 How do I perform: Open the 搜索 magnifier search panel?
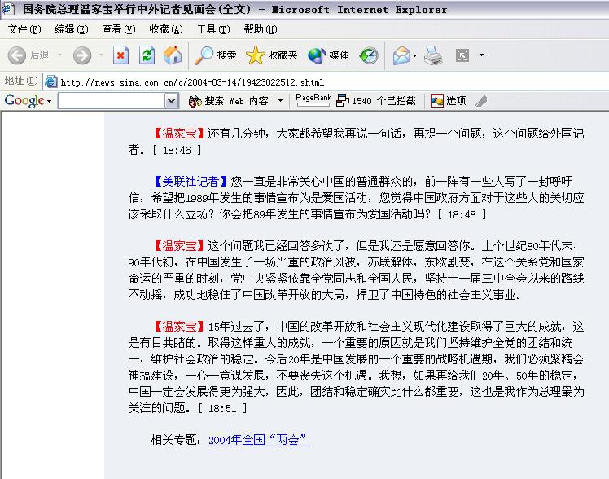coord(216,55)
